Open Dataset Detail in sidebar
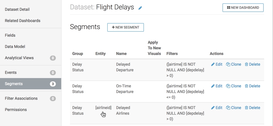 coord(17,9)
